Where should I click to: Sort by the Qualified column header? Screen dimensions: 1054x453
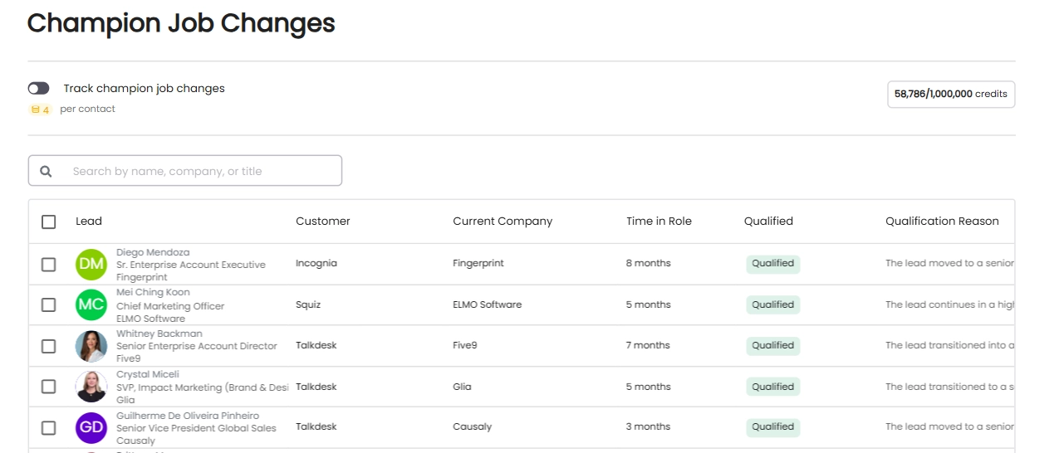tap(768, 222)
